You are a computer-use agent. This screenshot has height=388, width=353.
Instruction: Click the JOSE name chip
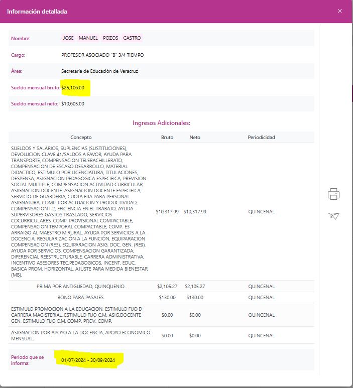coord(68,38)
